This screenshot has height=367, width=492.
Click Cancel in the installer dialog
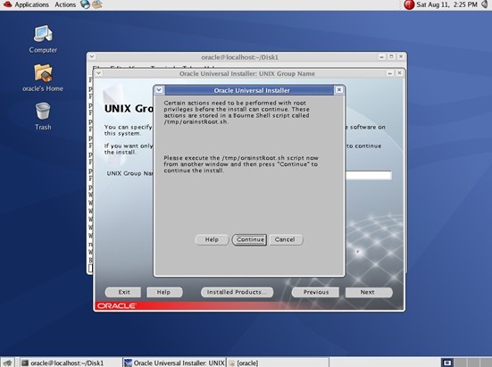pos(285,239)
